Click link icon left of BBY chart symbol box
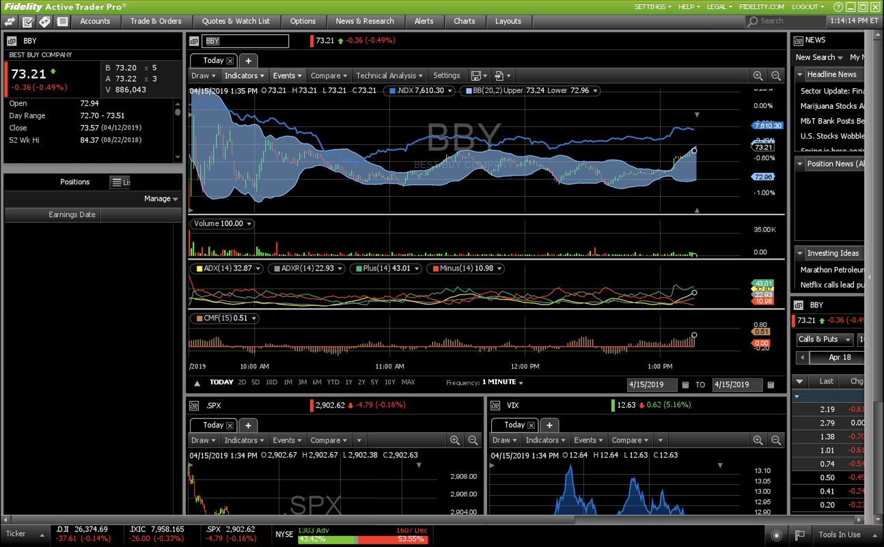The image size is (884, 547). click(195, 41)
